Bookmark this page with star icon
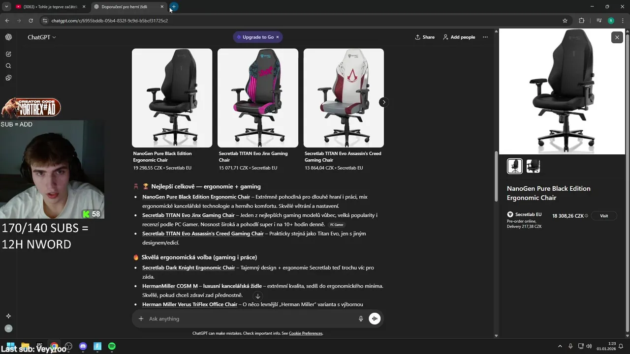The image size is (630, 354). pos(565,21)
